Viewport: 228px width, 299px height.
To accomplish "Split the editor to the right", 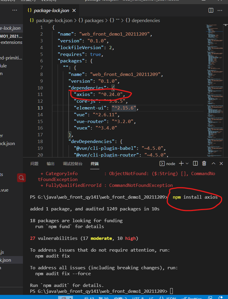I will (x=211, y=10).
